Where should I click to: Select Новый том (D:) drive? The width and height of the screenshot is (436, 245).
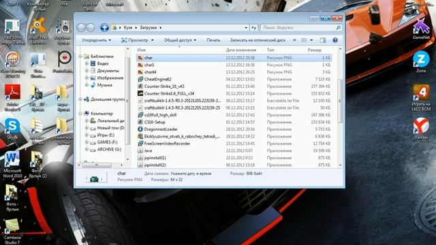107,128
